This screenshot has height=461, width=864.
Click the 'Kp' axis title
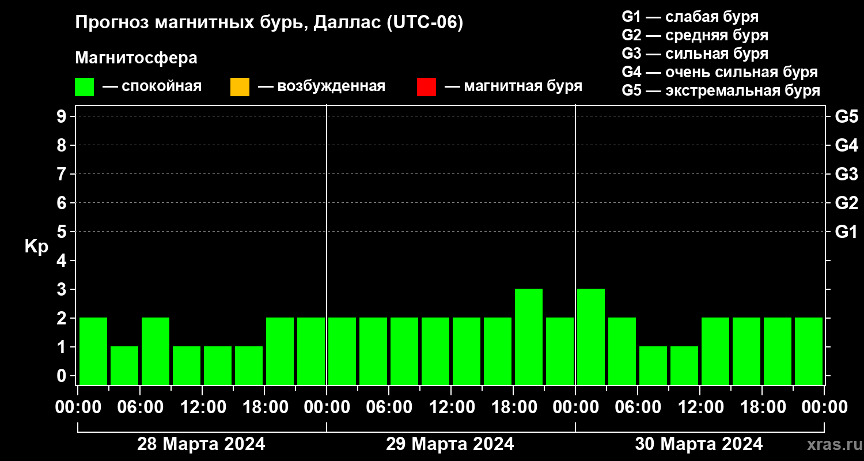(36, 247)
